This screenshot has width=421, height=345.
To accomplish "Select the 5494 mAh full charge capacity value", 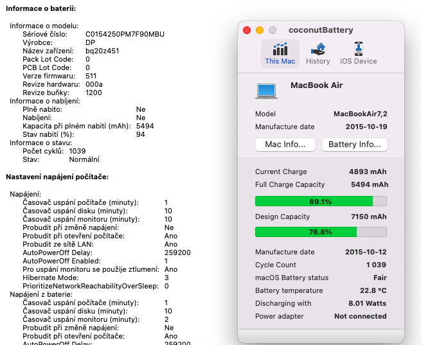I will click(x=370, y=184).
